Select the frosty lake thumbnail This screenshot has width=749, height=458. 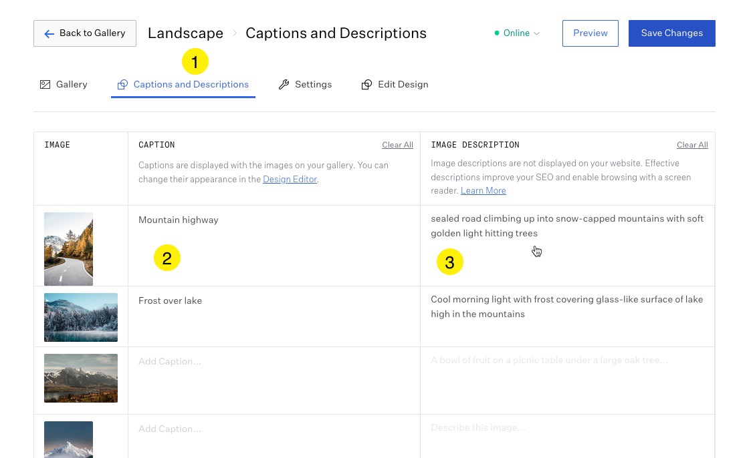(81, 317)
